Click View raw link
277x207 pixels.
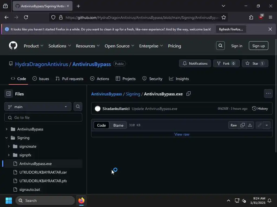point(182,134)
